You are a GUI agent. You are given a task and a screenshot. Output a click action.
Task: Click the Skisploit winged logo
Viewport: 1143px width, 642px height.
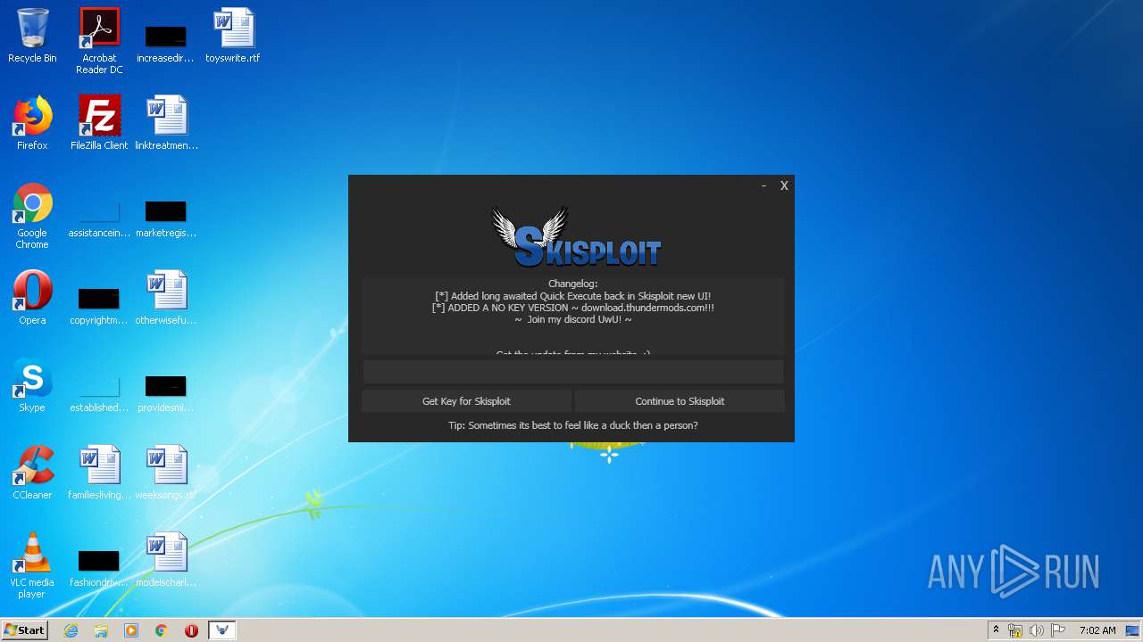(576, 237)
